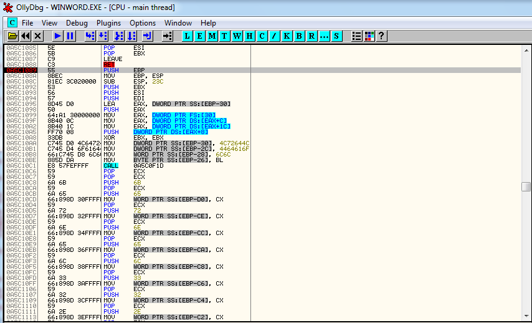
Task: Select the XOR EBX, EBX line
Action: 264,138
